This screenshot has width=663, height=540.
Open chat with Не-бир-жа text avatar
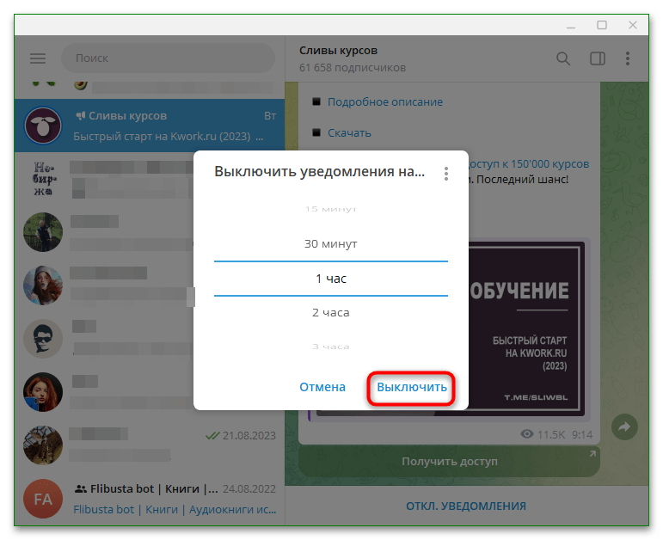tap(43, 179)
